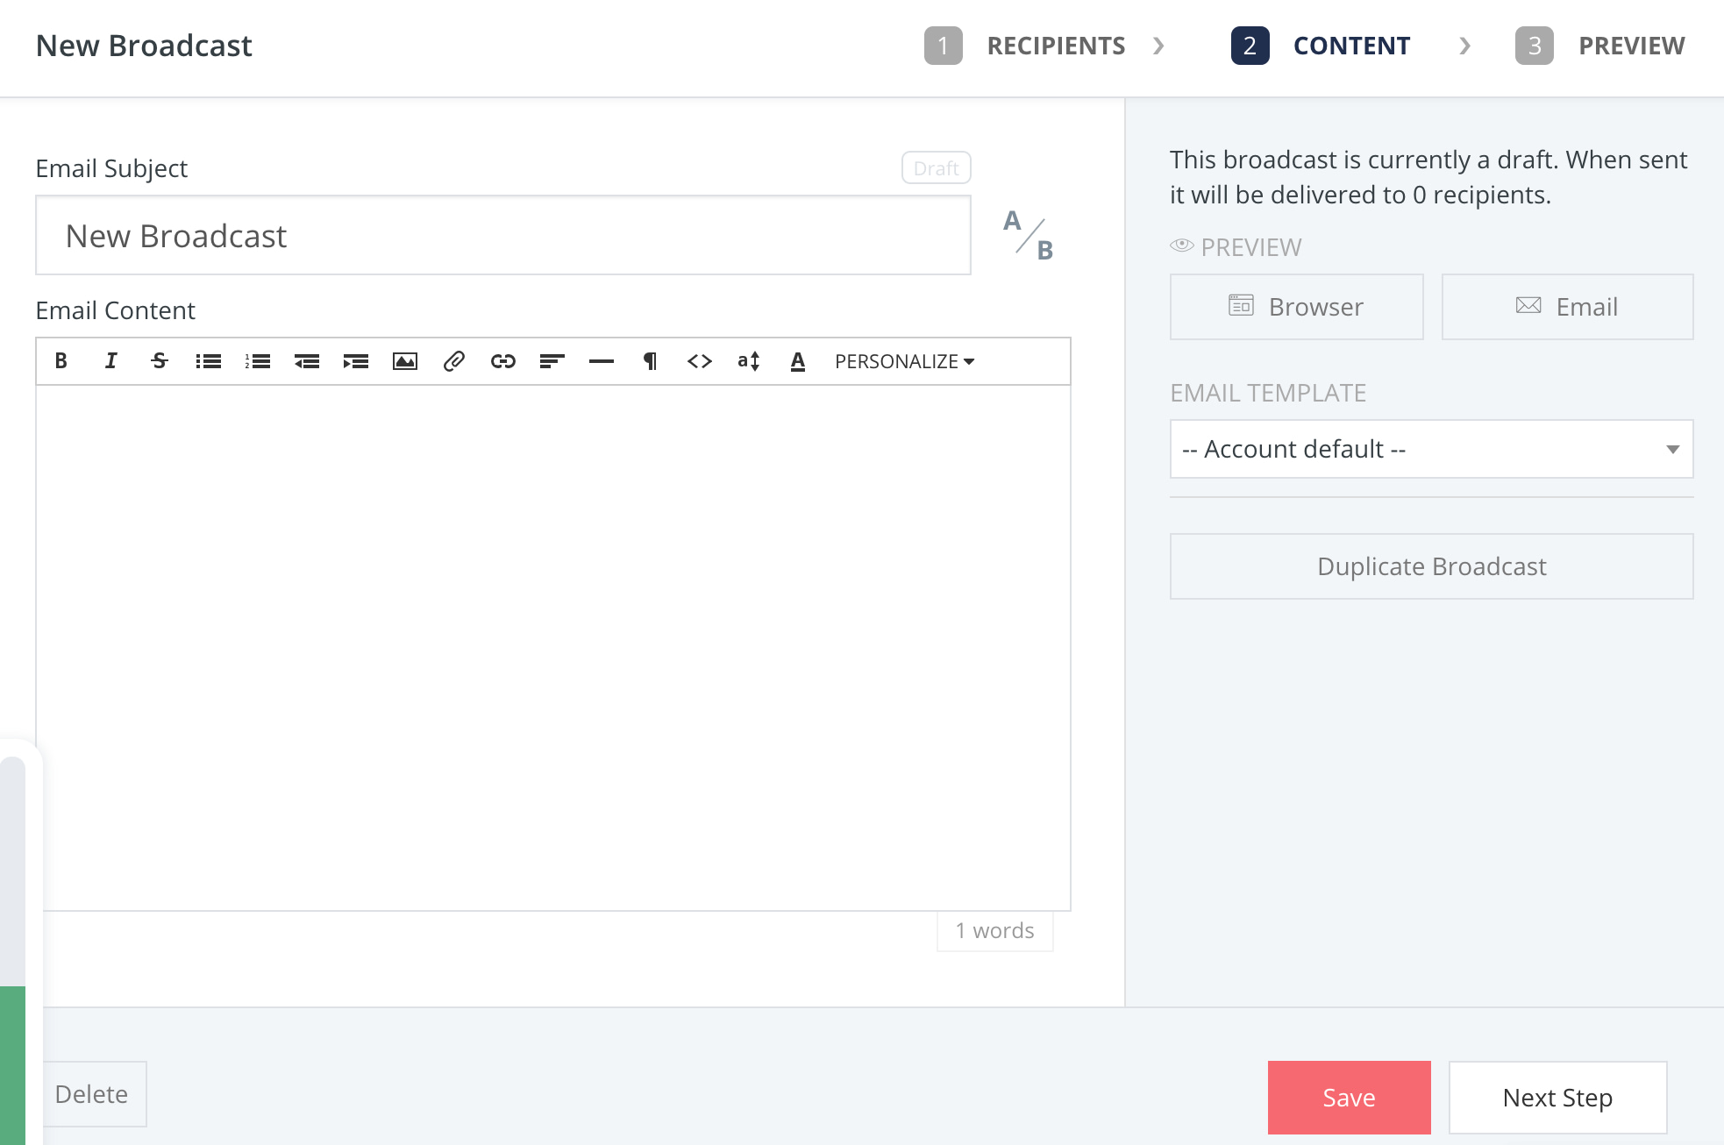
Task: Show paragraph marks in the editor
Action: pos(650,360)
